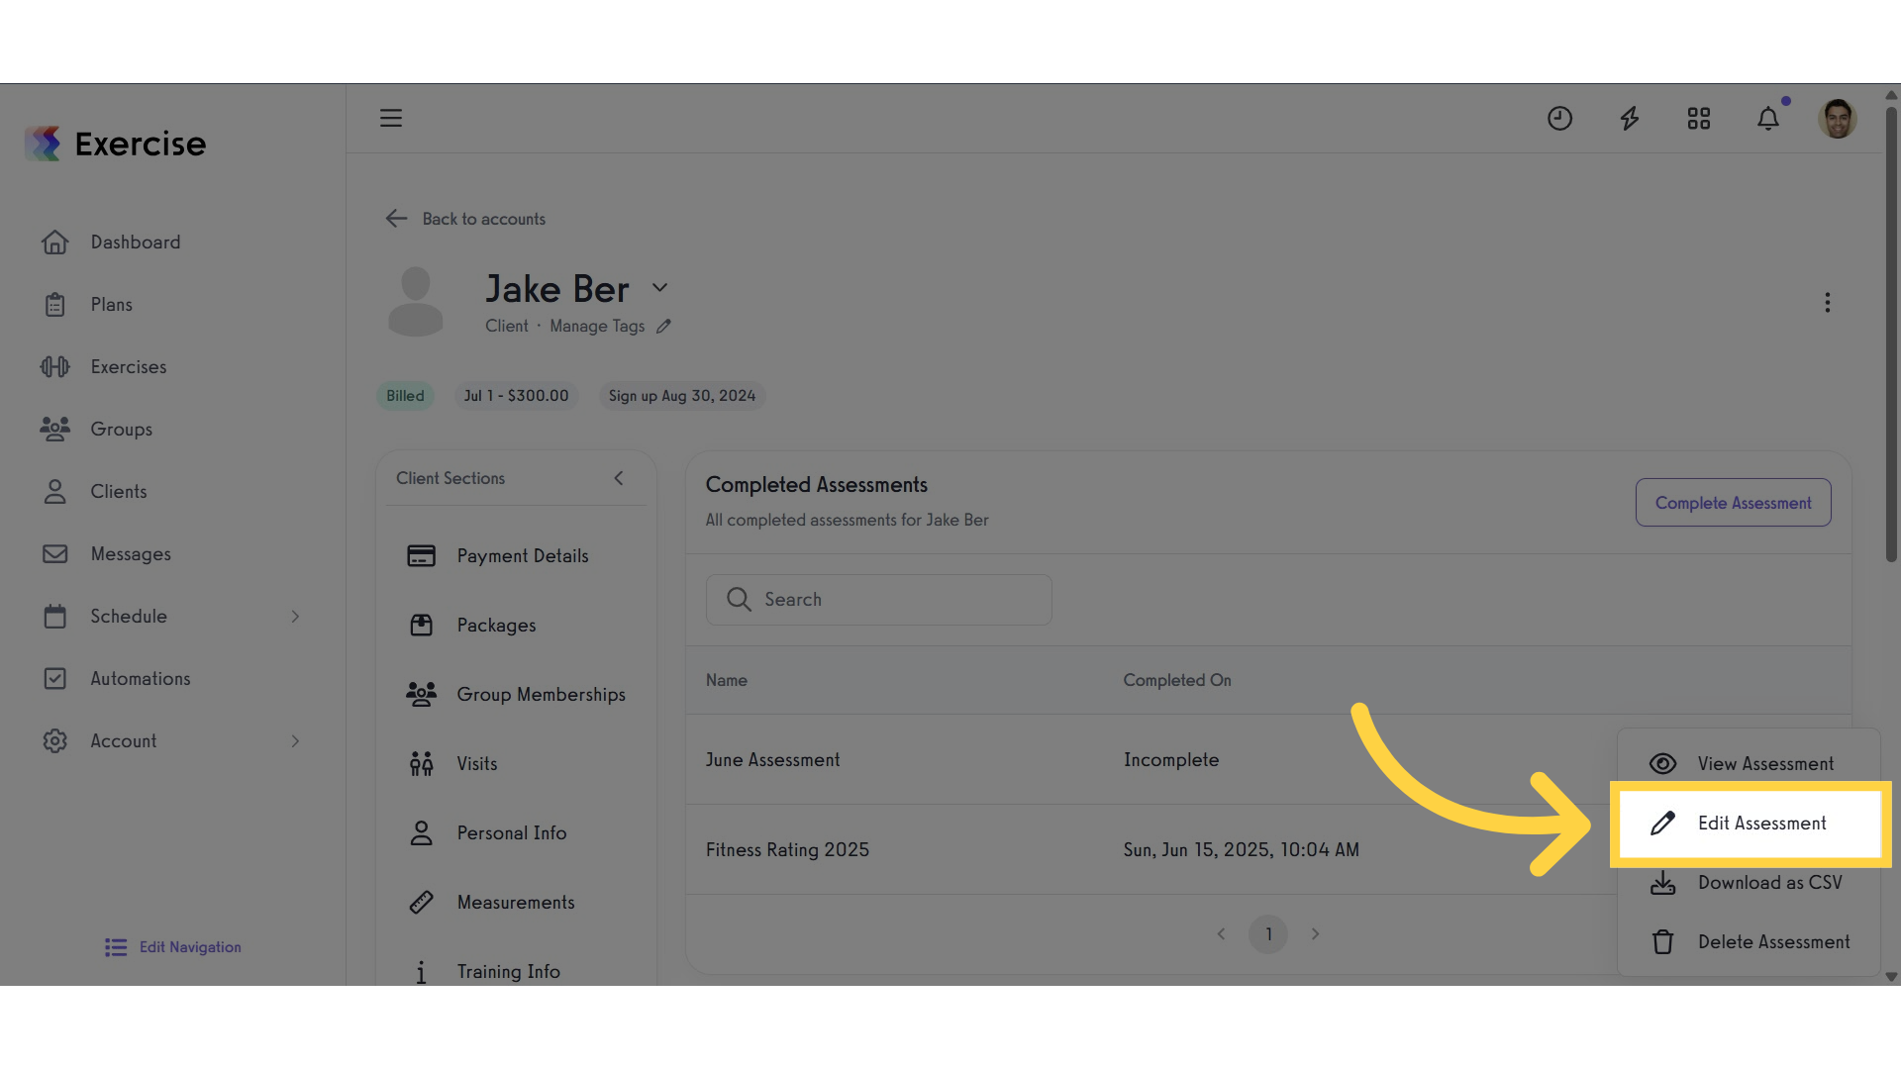1901x1069 pixels.
Task: Collapse the Client Sections panel
Action: pos(619,478)
